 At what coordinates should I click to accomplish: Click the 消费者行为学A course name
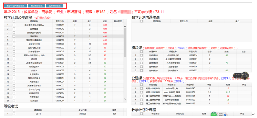[x=34, y=85]
